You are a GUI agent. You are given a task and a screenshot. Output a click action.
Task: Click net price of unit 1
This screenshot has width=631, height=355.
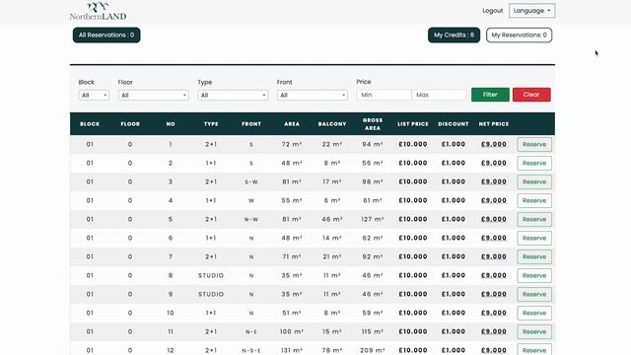coord(494,144)
